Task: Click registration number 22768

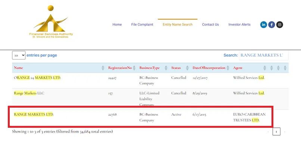Action: 112,115
